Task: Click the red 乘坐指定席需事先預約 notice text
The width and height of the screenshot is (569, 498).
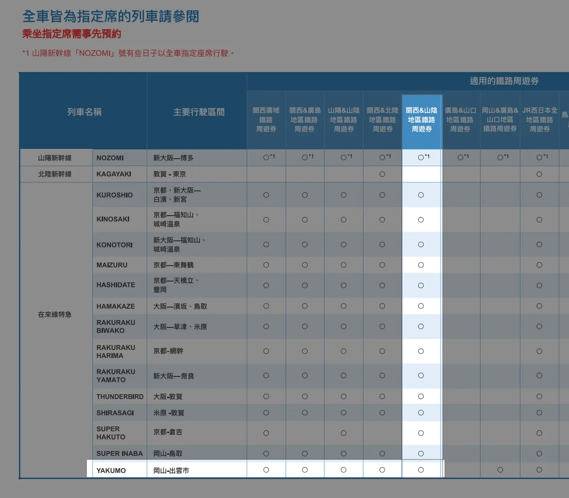Action: (72, 34)
